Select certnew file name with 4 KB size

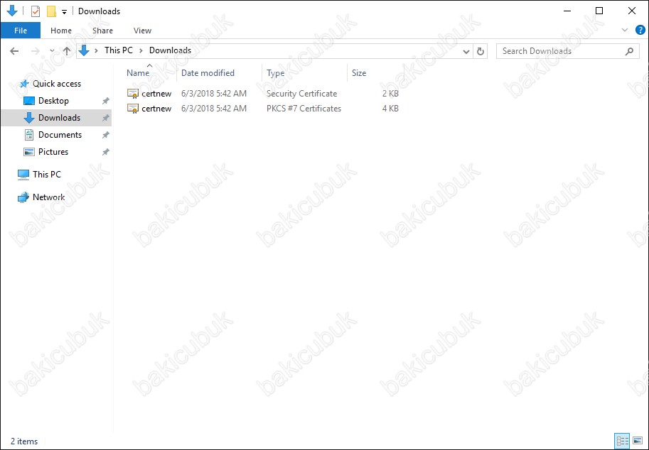156,109
